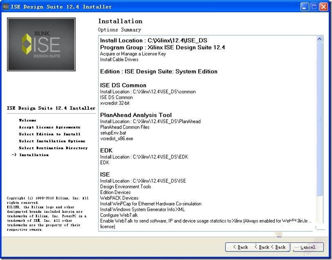Click the 'Design Environment Tools' line
The height and width of the screenshot is (260, 332).
coord(126,187)
